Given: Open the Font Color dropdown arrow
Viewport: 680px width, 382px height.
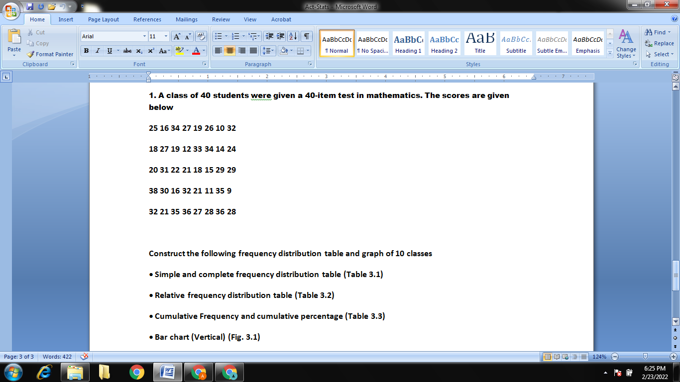Looking at the screenshot, I should 204,51.
